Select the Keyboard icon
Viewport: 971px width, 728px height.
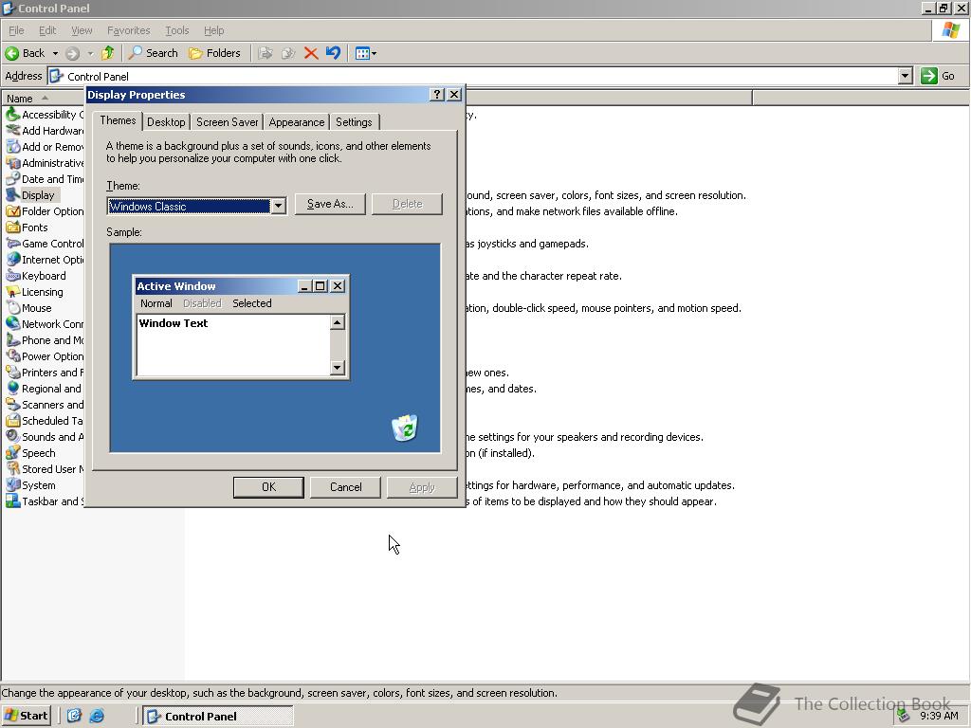(12, 275)
